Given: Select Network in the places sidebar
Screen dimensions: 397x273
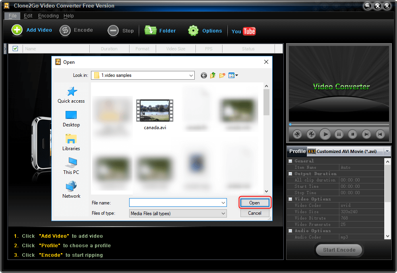Looking at the screenshot, I should coord(71,190).
